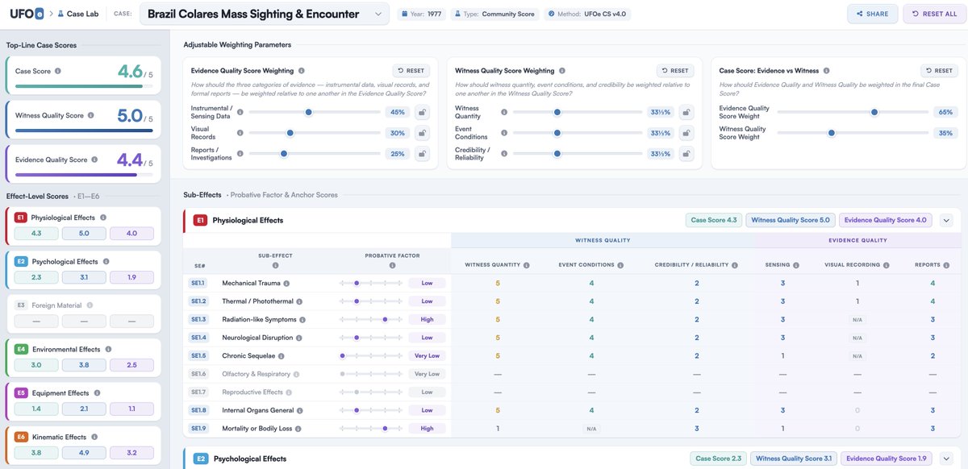The image size is (968, 469).
Task: Show info for Physiological Effects sidebar card
Action: point(102,218)
